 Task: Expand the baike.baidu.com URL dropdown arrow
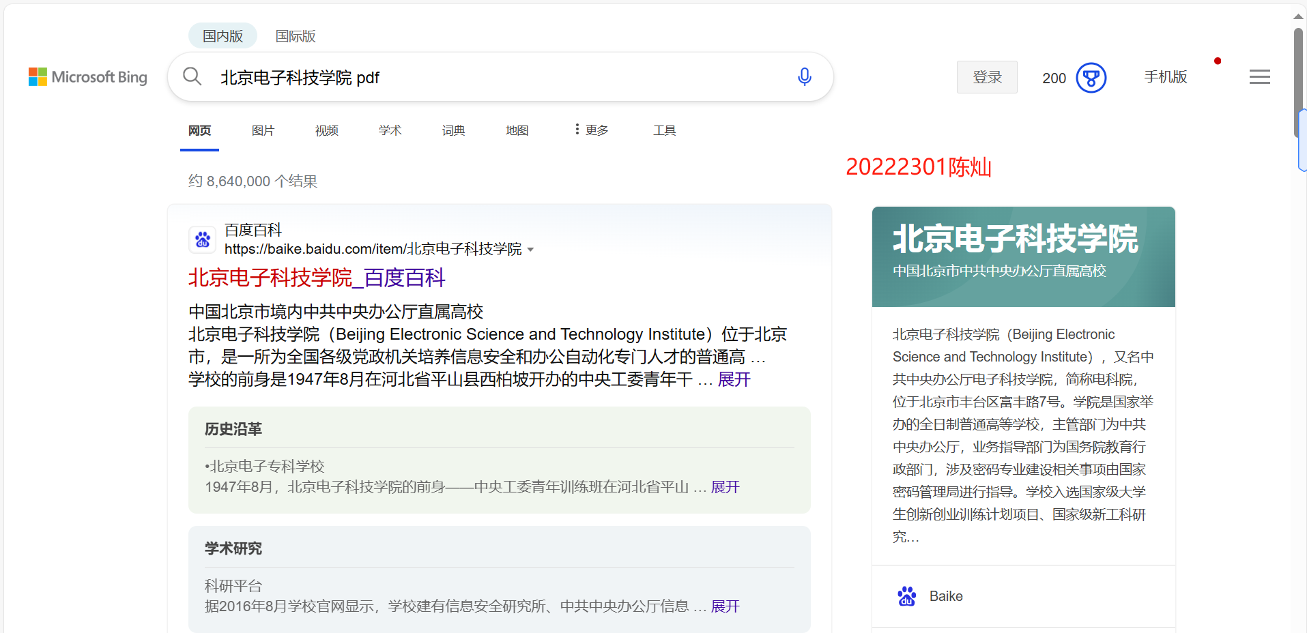tap(531, 250)
